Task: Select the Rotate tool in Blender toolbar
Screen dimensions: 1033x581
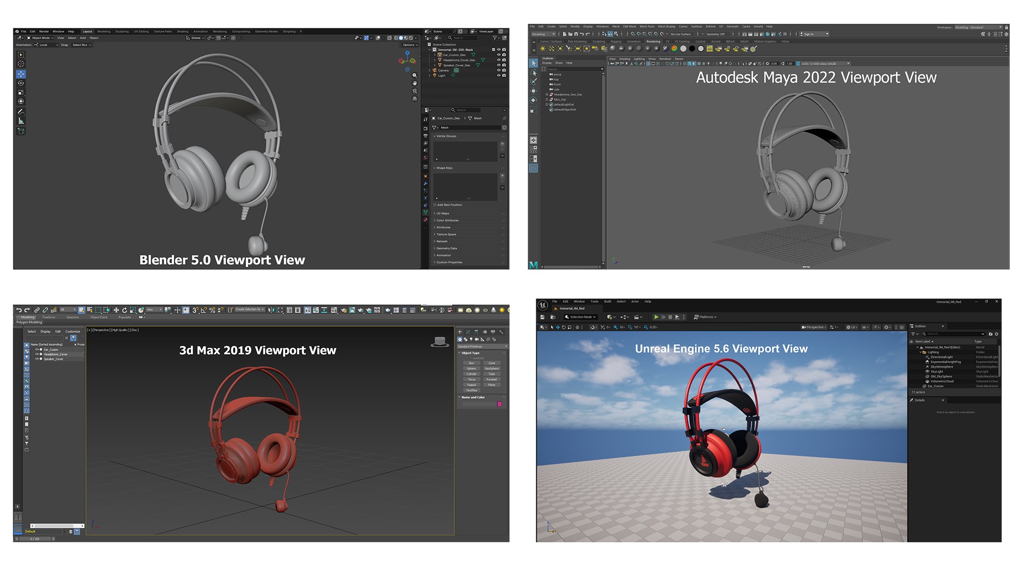Action: coord(21,83)
